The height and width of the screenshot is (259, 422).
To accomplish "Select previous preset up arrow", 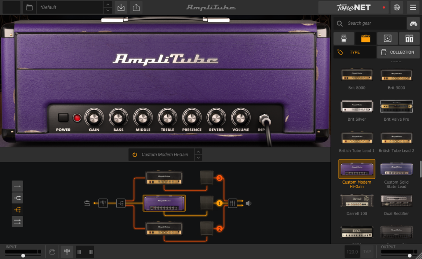I will (x=108, y=4).
